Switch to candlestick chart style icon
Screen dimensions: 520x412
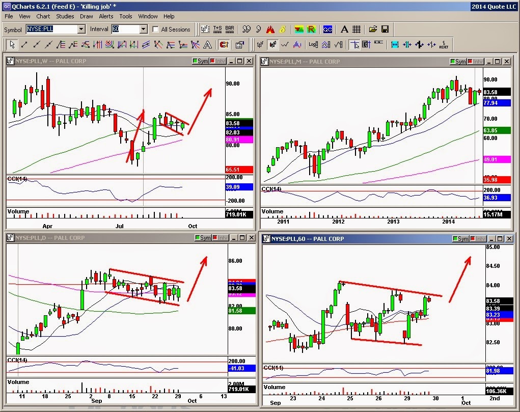(x=273, y=44)
